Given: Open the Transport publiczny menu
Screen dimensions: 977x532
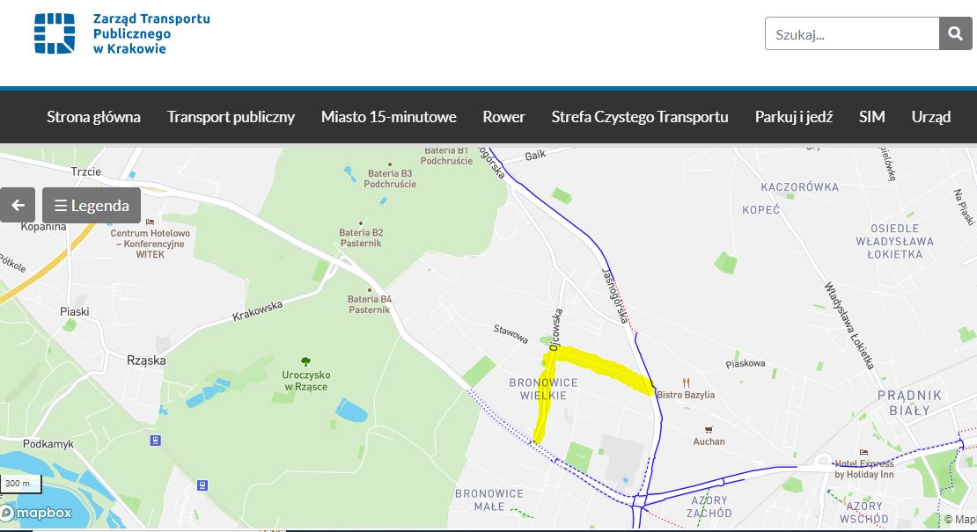Looking at the screenshot, I should point(231,117).
